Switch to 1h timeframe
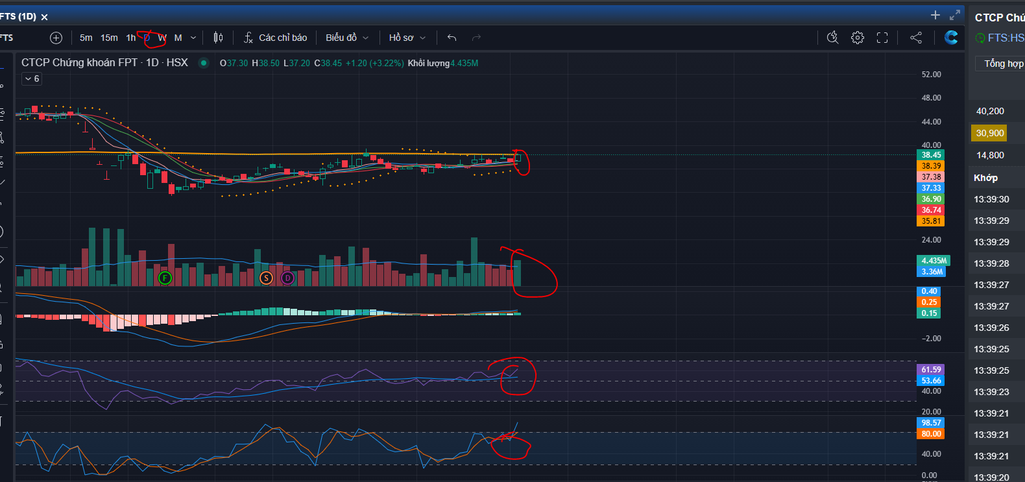The image size is (1025, 482). coord(131,38)
